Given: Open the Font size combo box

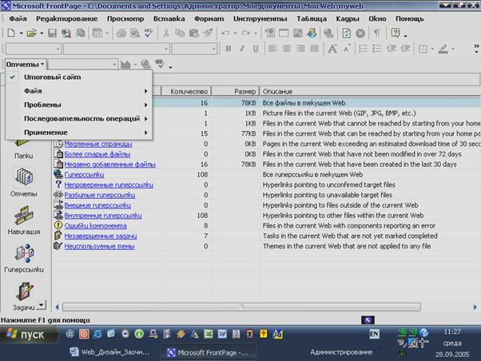Looking at the screenshot, I should click(194, 49).
